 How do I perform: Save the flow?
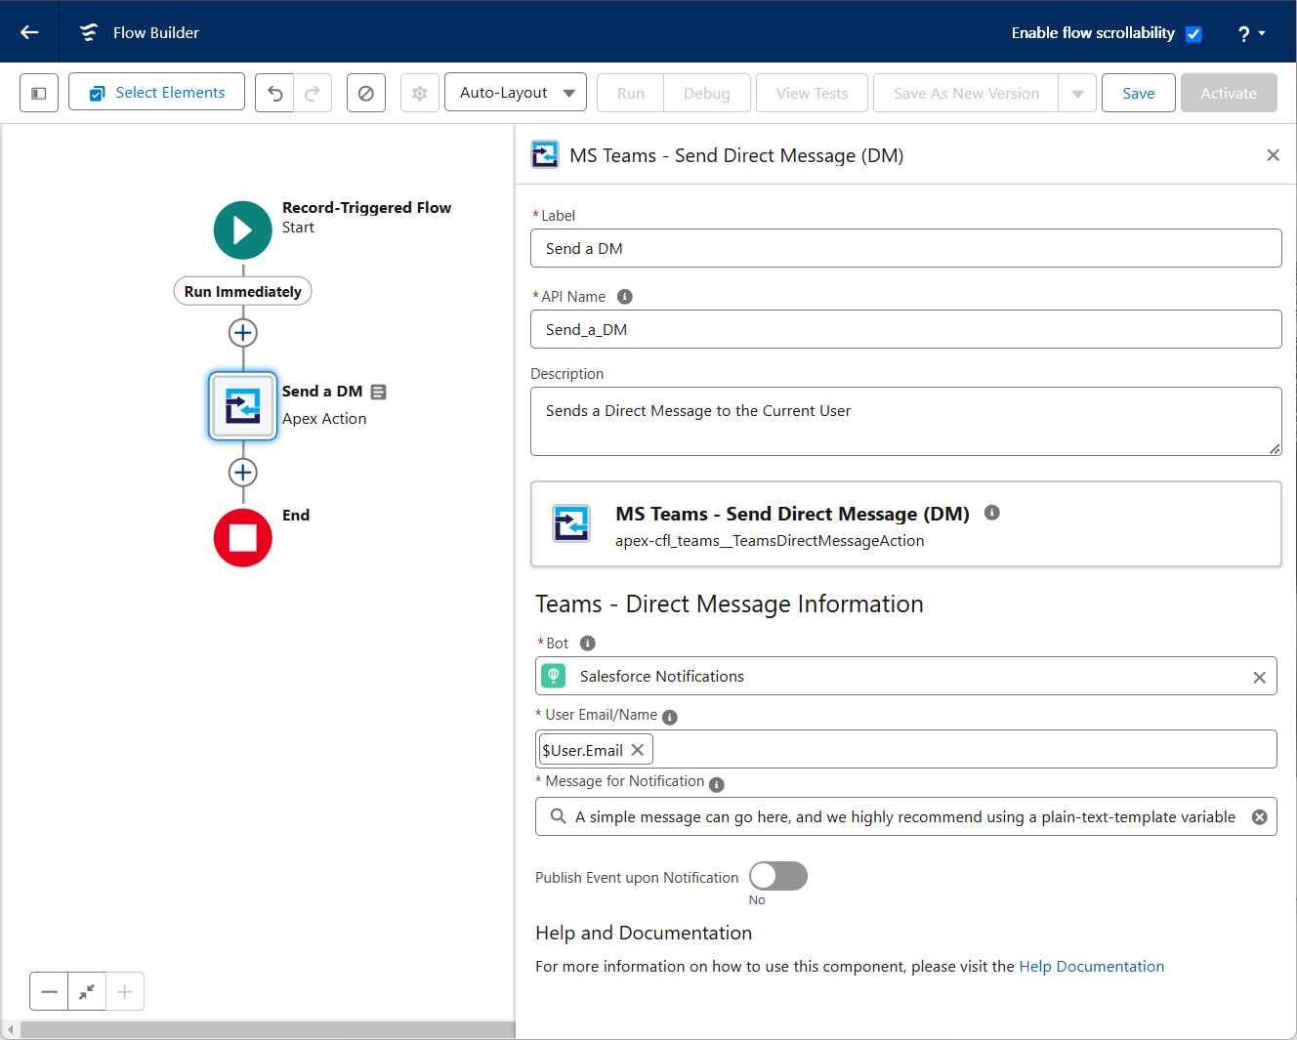tap(1139, 94)
